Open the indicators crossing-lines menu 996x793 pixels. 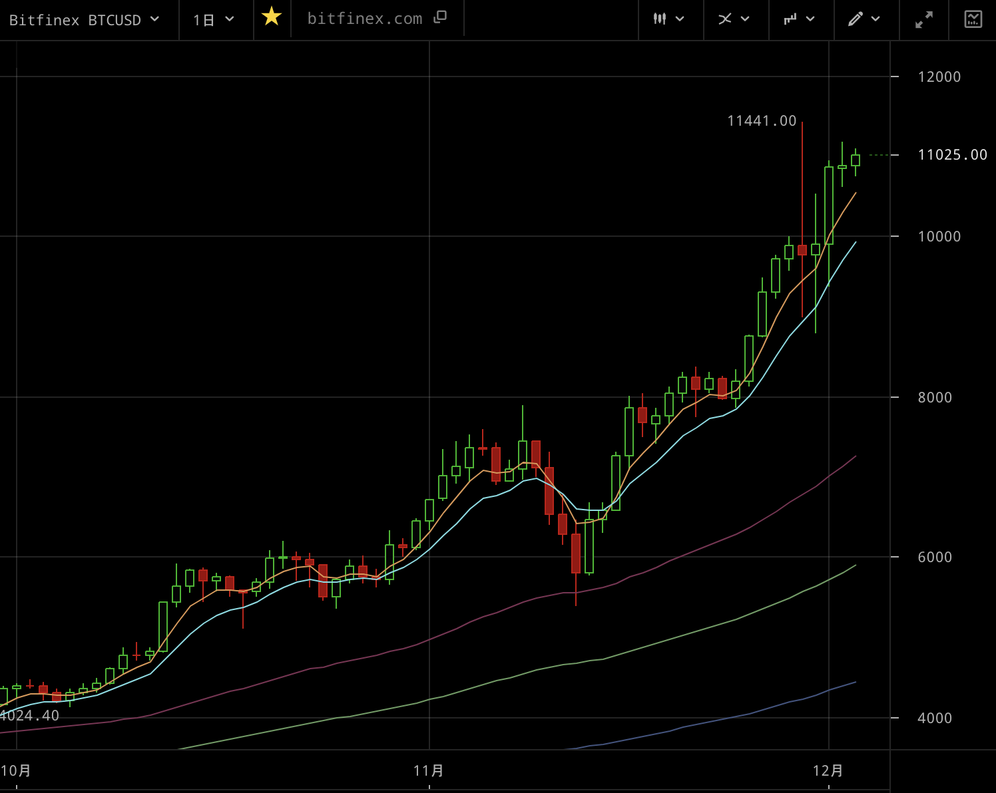tap(735, 19)
